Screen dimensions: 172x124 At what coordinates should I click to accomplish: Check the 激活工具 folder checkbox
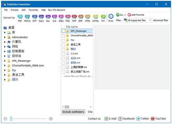point(64,45)
